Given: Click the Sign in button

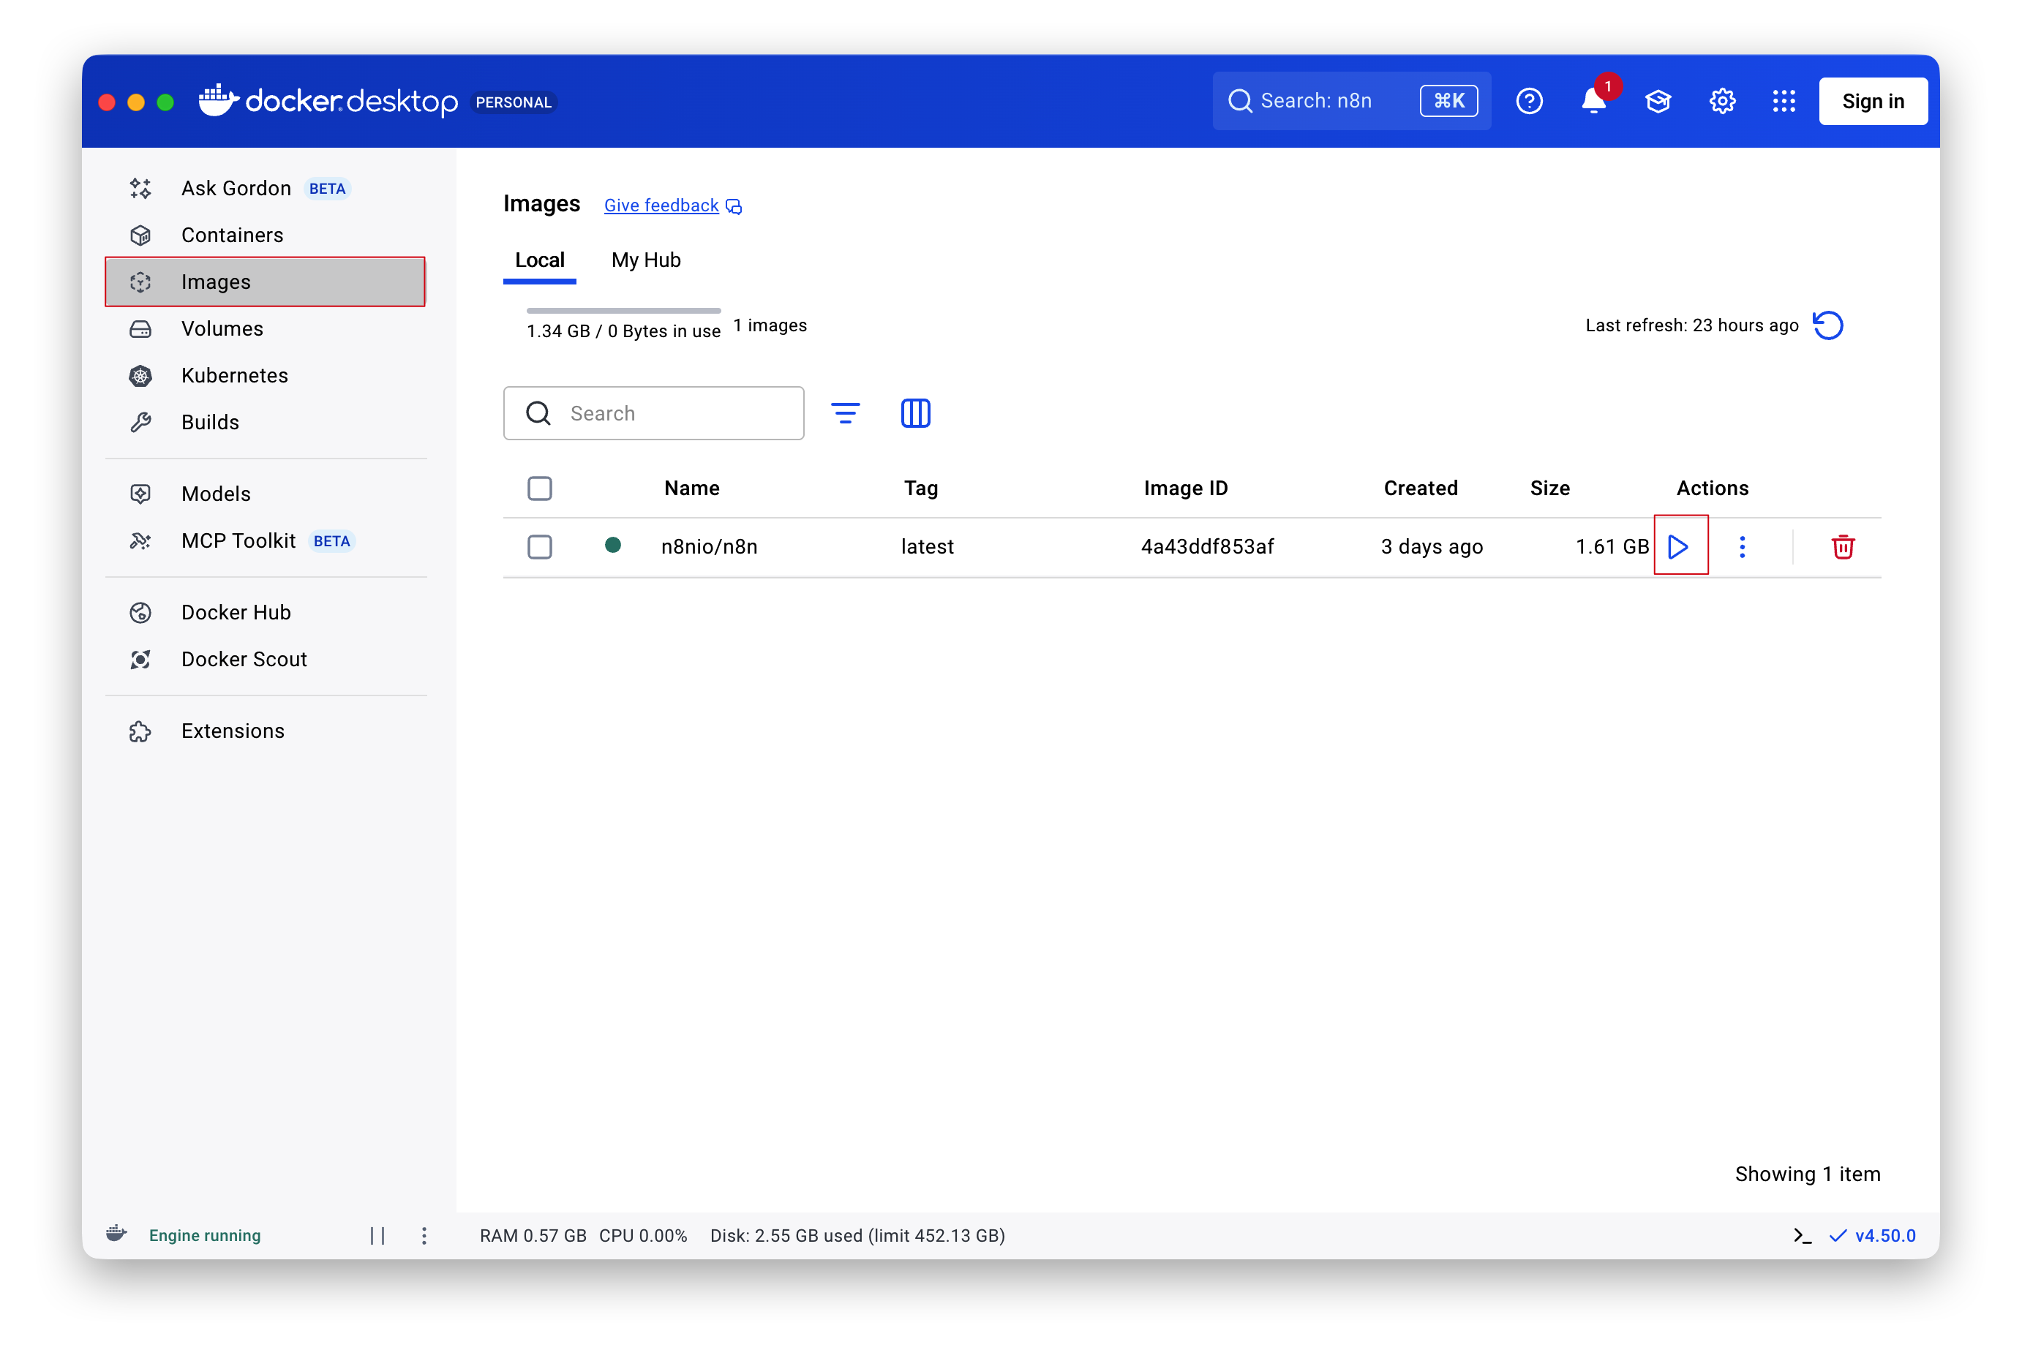Looking at the screenshot, I should (x=1872, y=101).
